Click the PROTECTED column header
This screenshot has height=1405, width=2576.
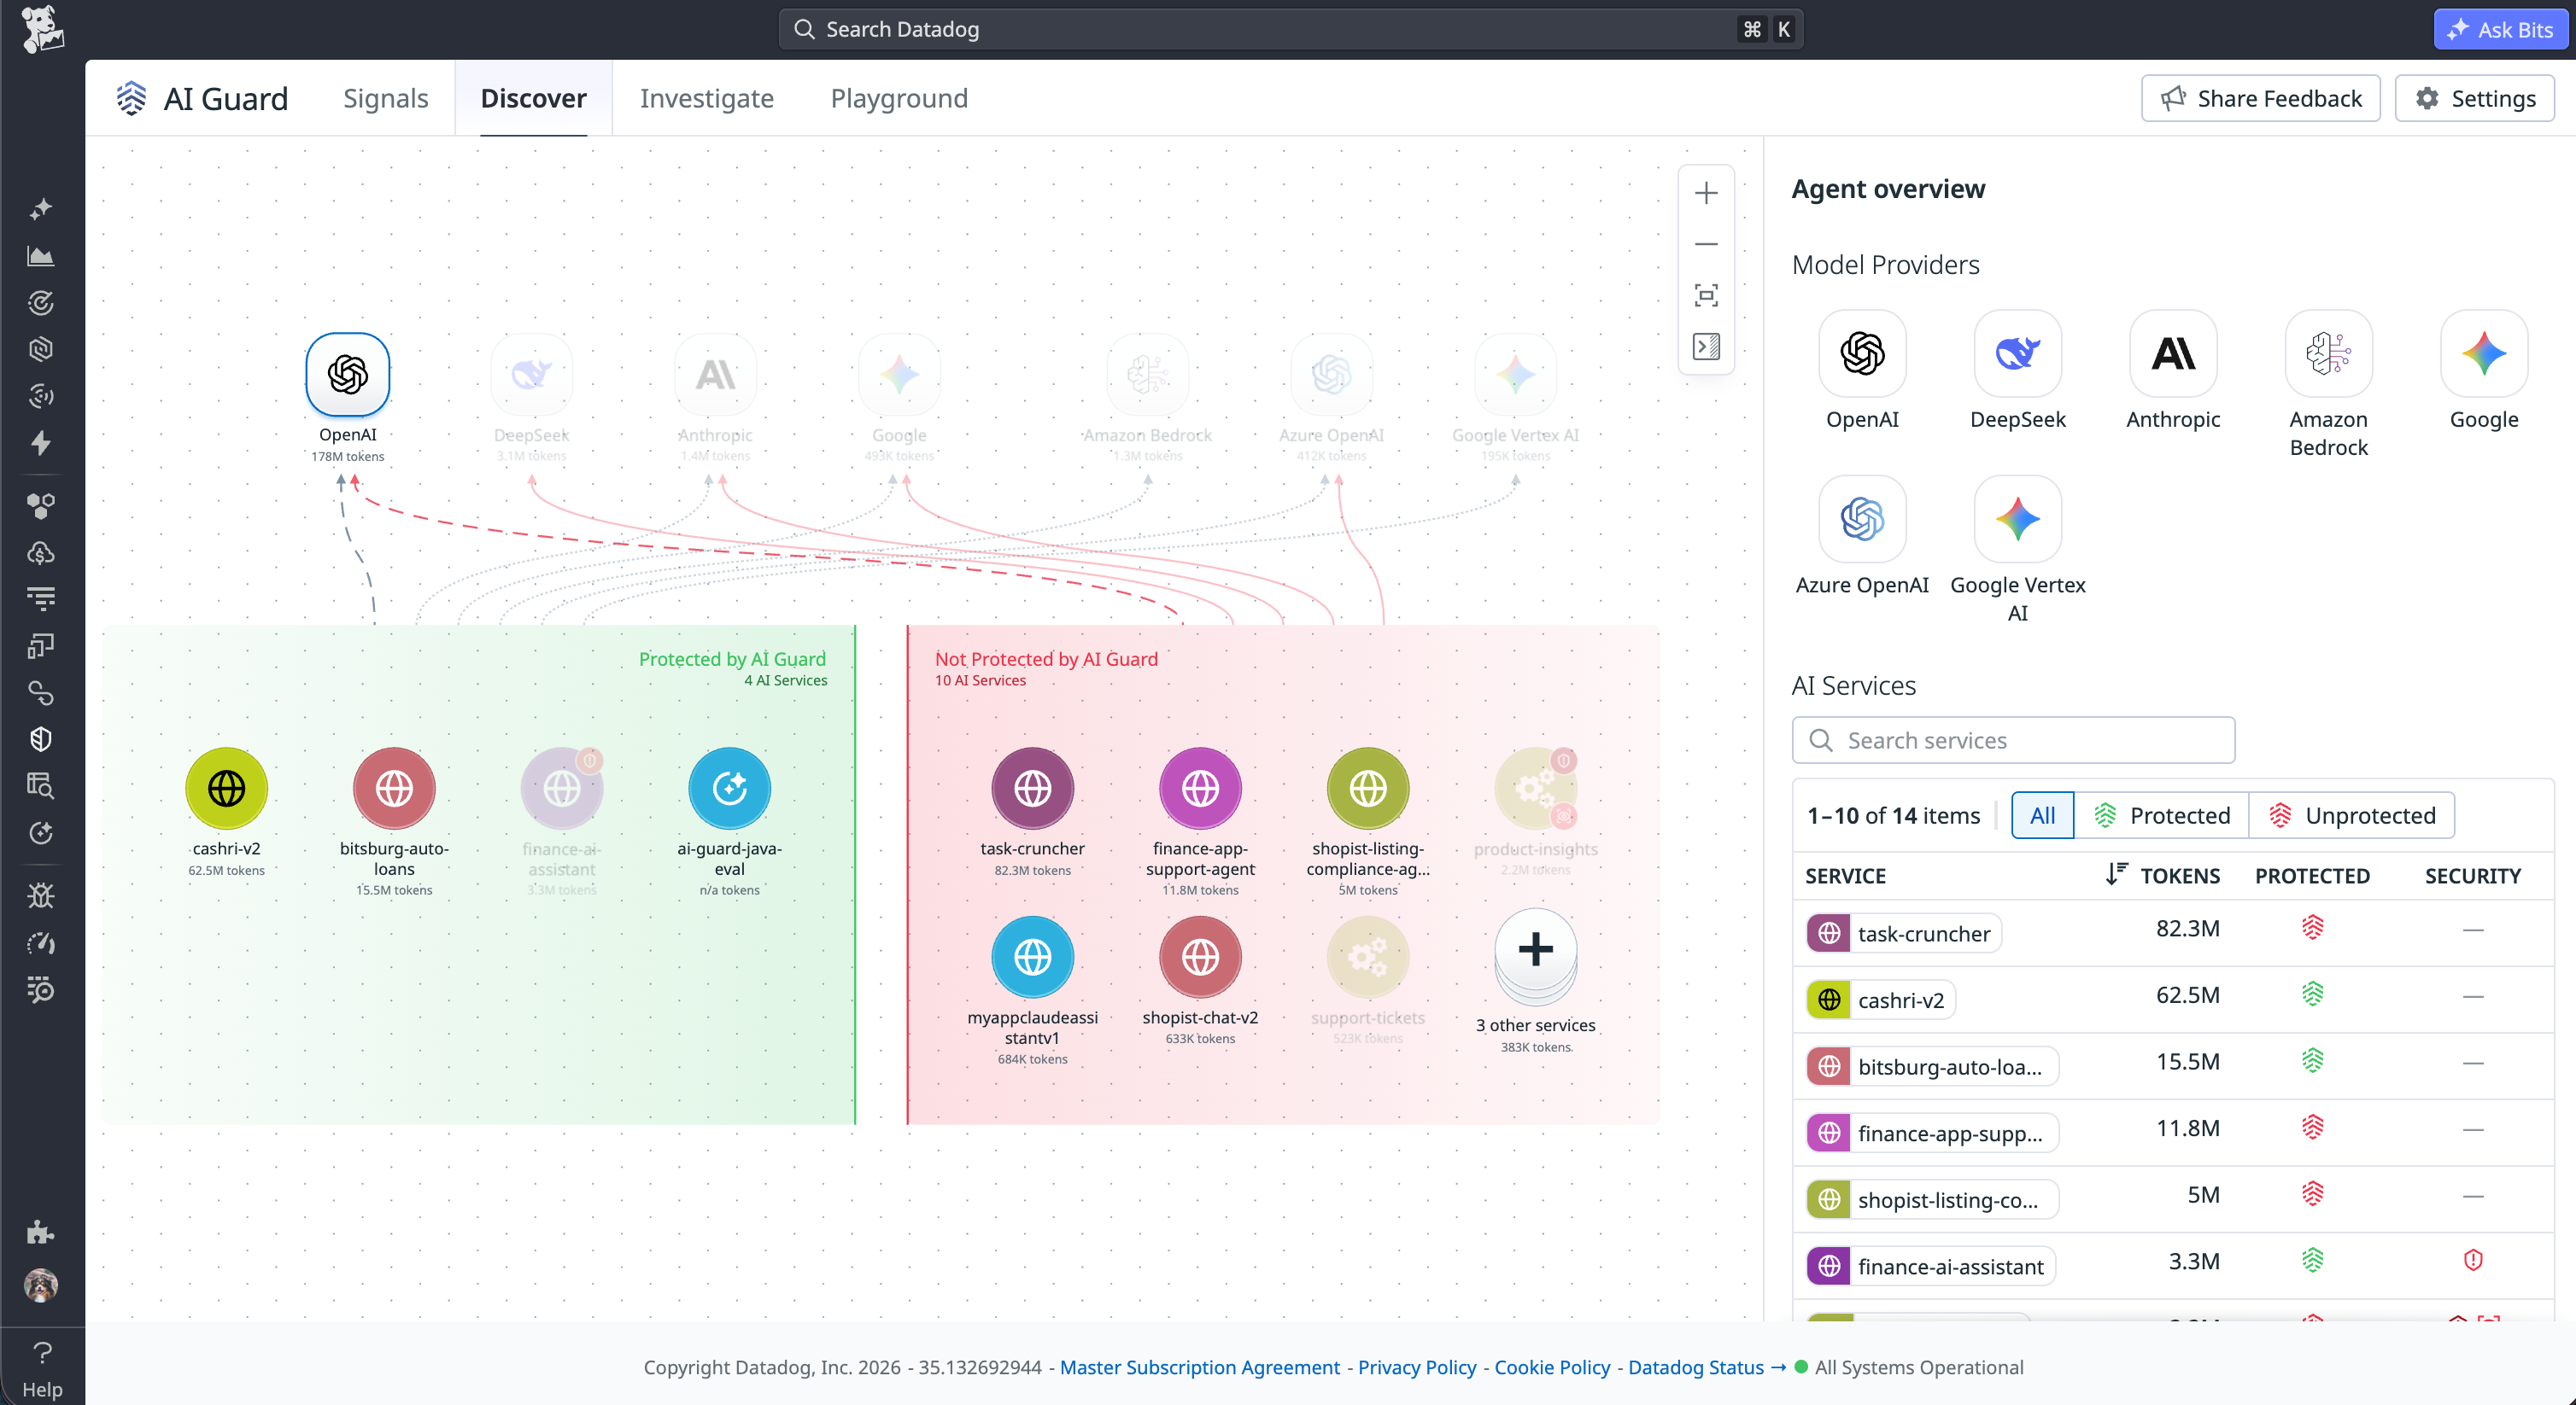(2311, 876)
